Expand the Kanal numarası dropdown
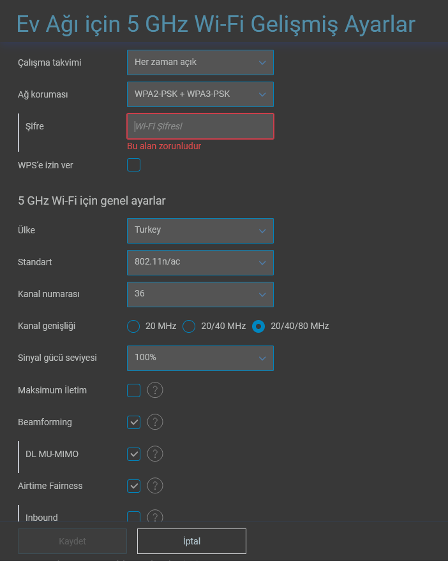Screen dimensions: 448x561 [200, 295]
